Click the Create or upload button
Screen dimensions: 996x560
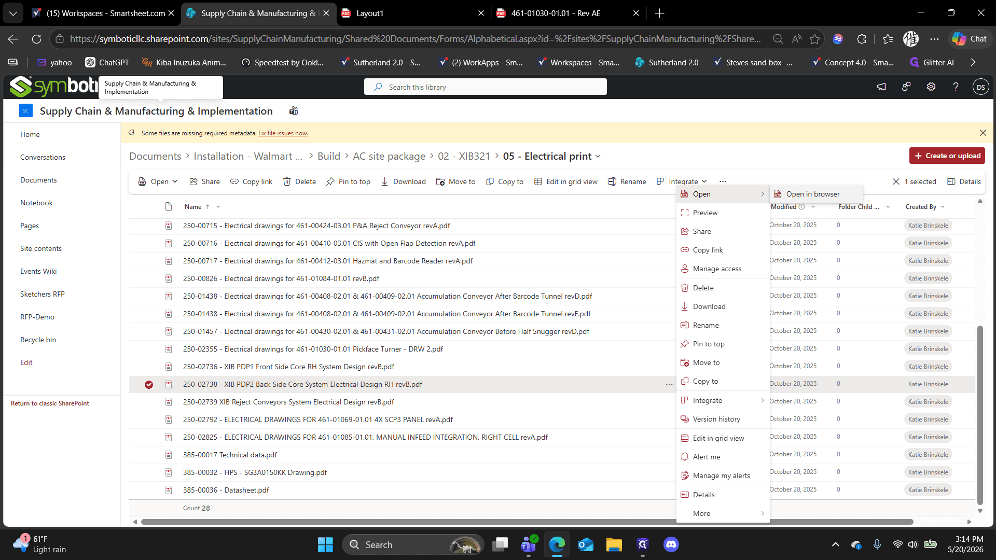pos(947,156)
